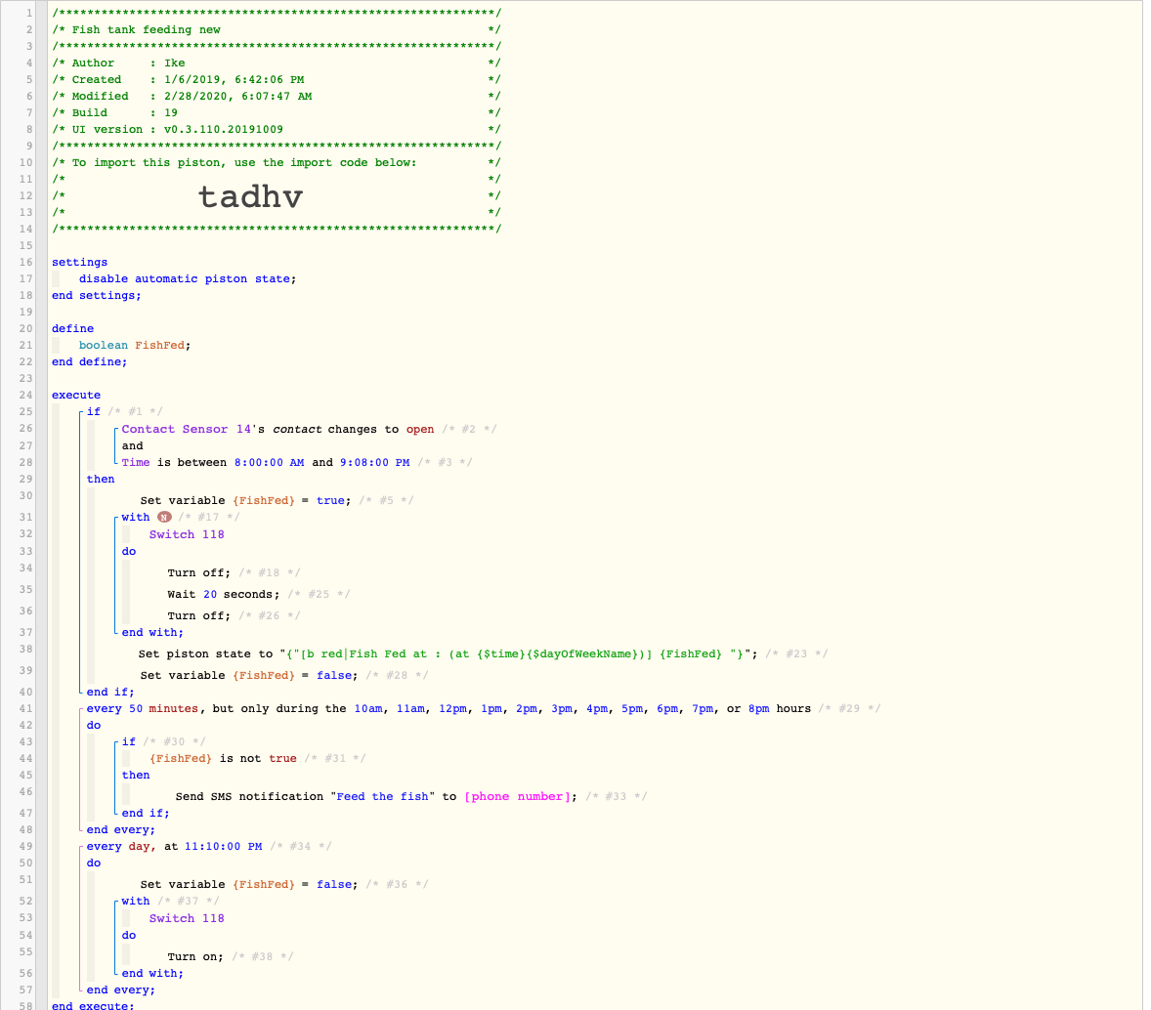Click the 'UI version : v0.3.110.20191009' line
The image size is (1151, 1010).
coord(276,129)
